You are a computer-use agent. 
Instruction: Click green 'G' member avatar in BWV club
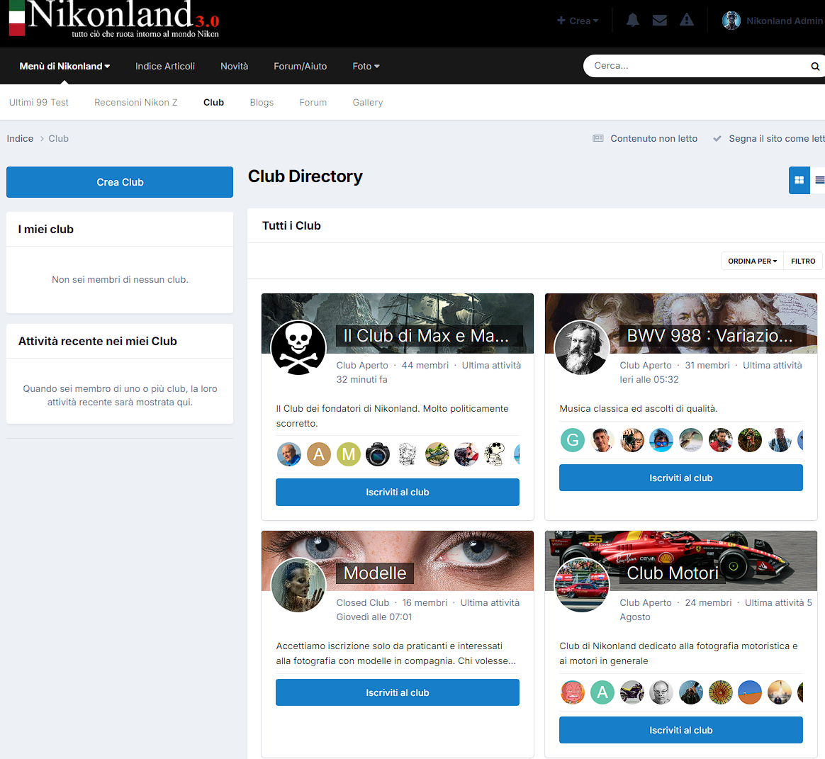[573, 439]
